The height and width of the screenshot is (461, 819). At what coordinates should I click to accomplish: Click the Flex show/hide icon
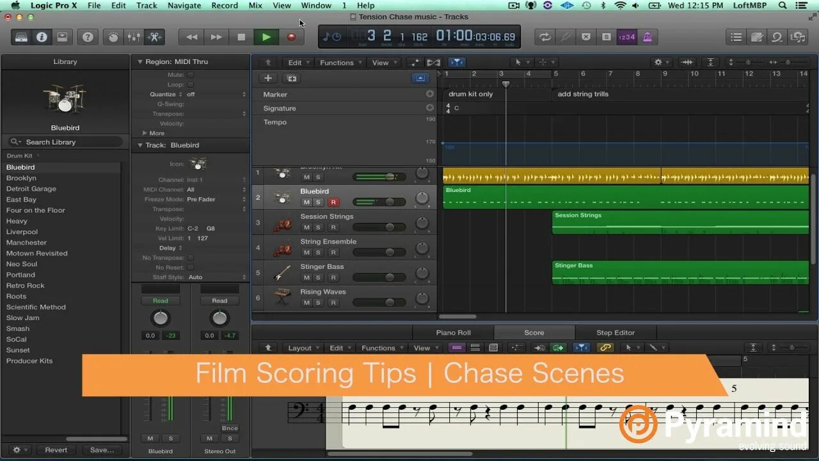tap(433, 62)
